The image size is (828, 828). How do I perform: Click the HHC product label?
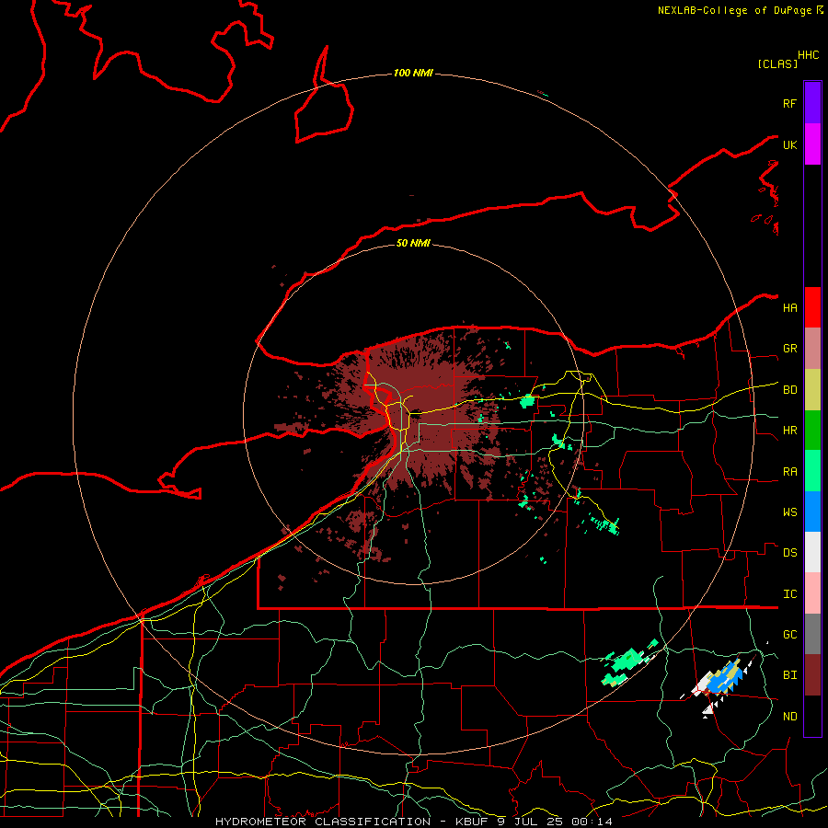[x=809, y=54]
